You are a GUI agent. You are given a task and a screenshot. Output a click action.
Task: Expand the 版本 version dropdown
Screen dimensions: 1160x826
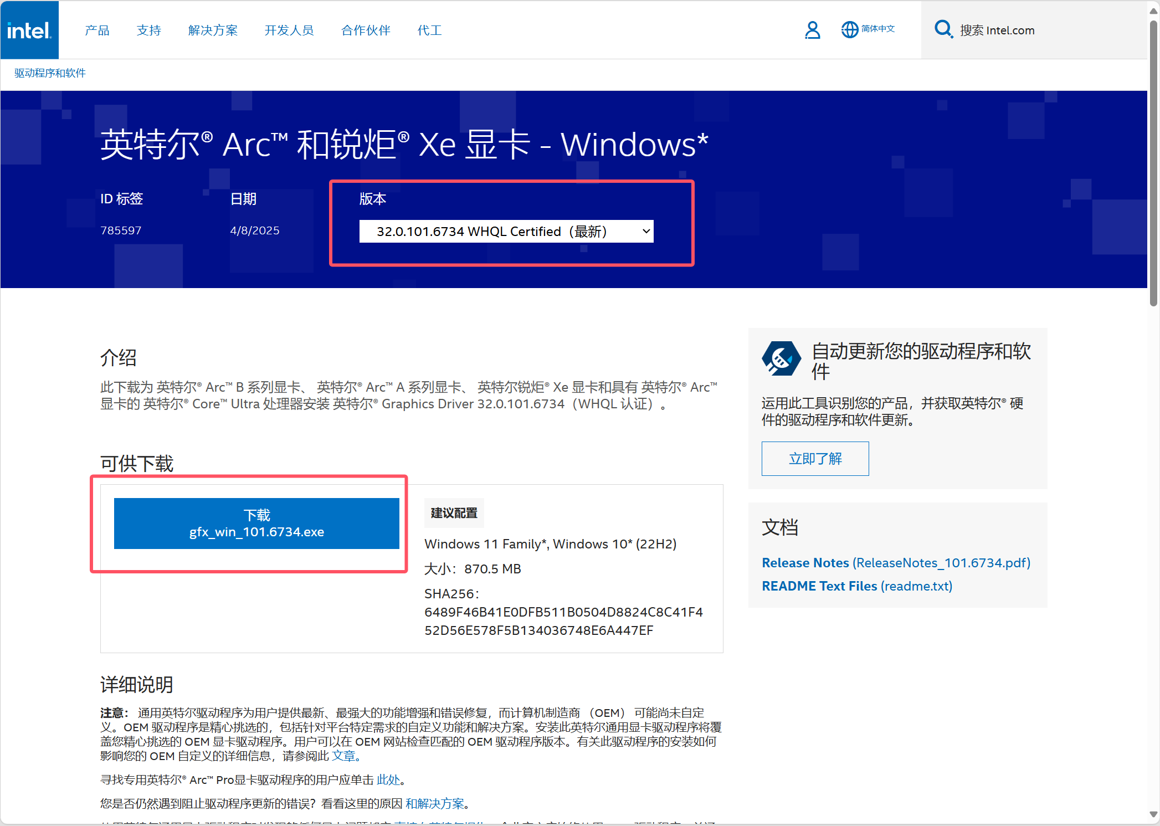tap(506, 232)
